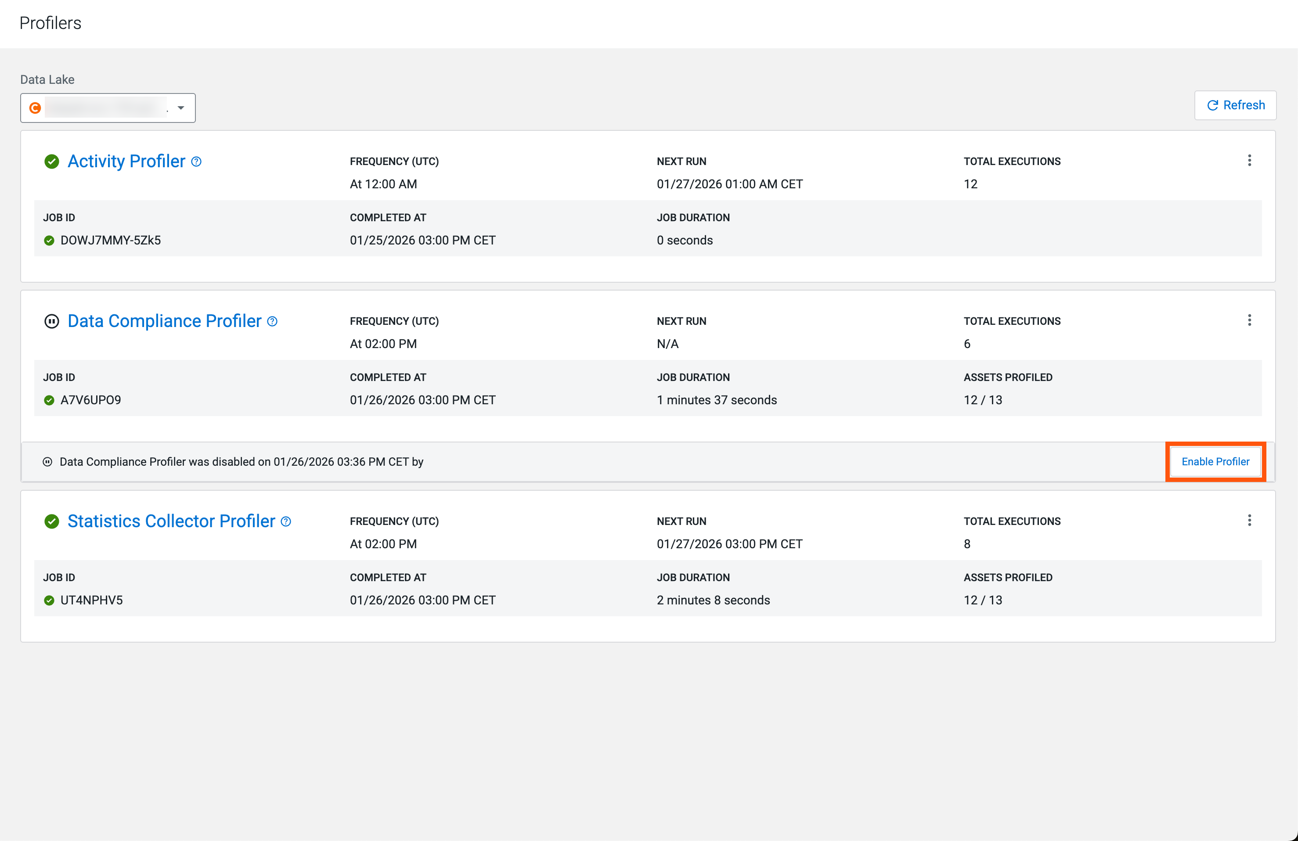Open Data Compliance Profiler kebab menu
This screenshot has width=1298, height=841.
1249,320
